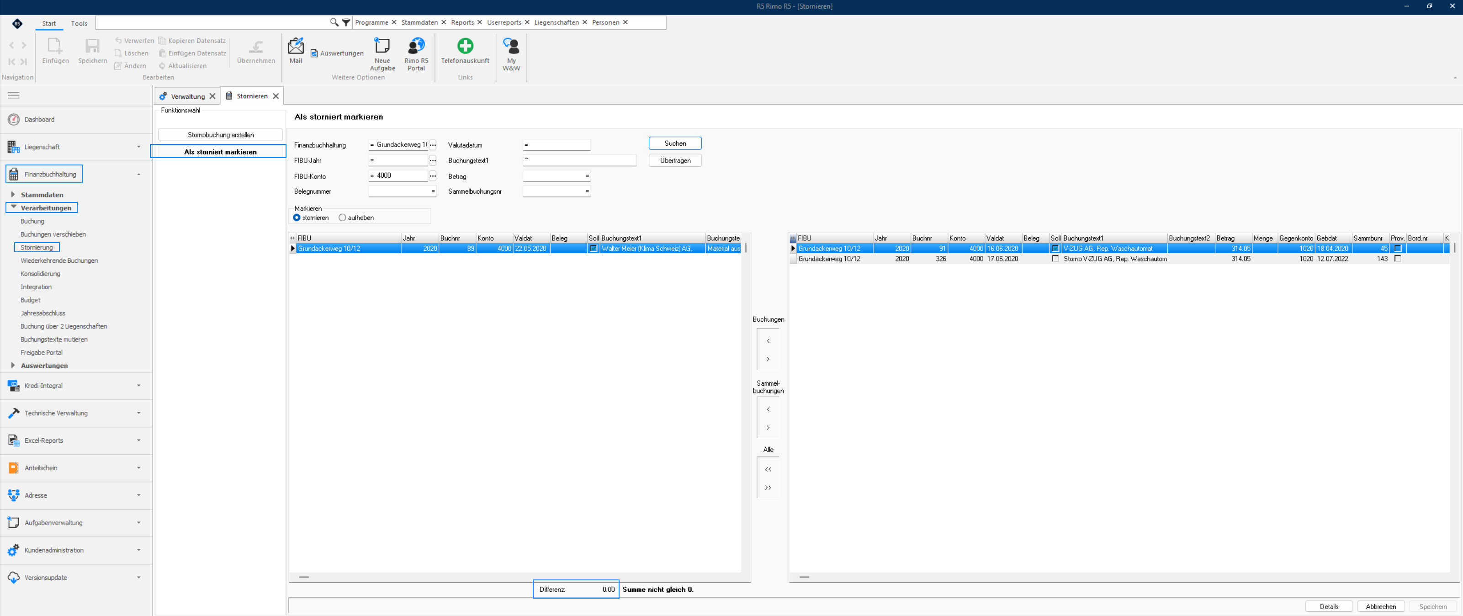The height and width of the screenshot is (616, 1463).
Task: Open Finanzbuchhaltung lookup ellipsis button
Action: [x=433, y=145]
